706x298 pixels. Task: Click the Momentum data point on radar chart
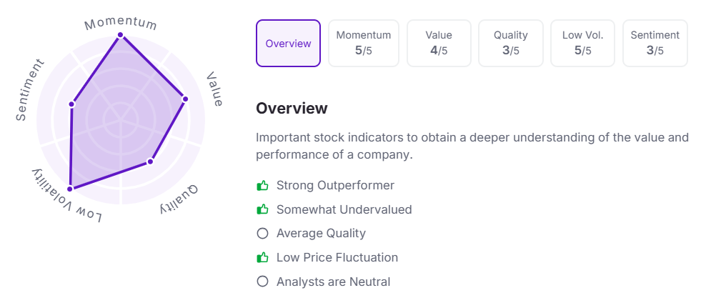coord(121,34)
